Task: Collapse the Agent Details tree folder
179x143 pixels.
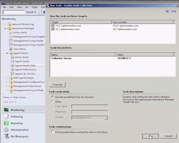Action: [7, 53]
